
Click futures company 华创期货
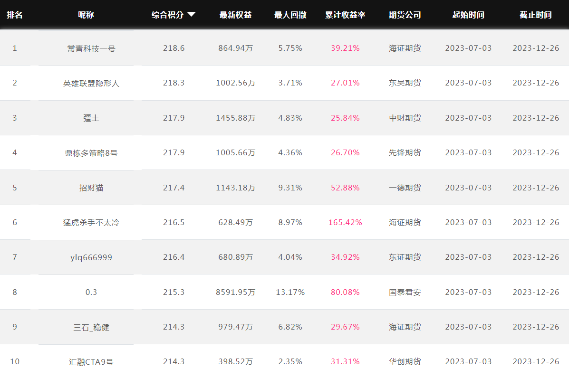click(x=405, y=362)
